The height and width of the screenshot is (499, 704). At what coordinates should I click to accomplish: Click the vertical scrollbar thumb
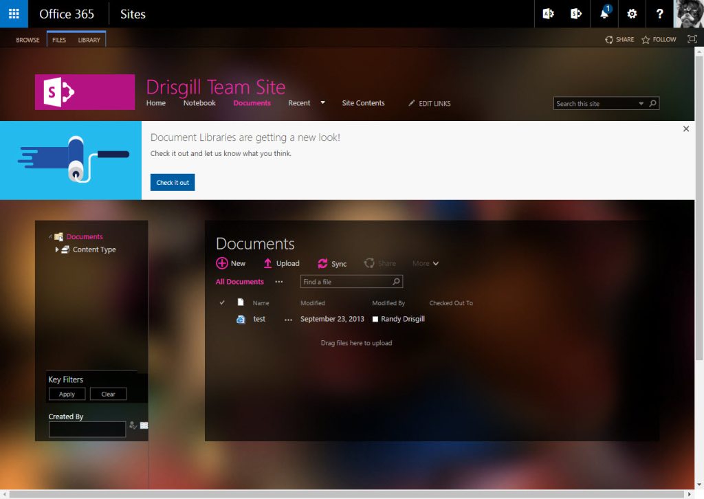pos(699,208)
